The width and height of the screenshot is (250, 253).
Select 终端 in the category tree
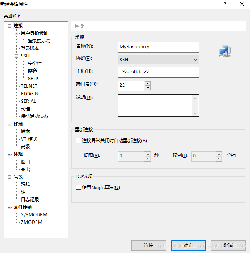(18, 124)
